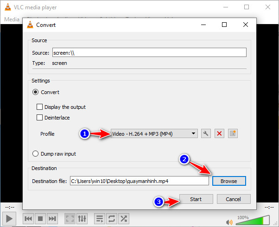279x227 pixels.
Task: Click the elapsed time label
Action: click(x=10, y=207)
